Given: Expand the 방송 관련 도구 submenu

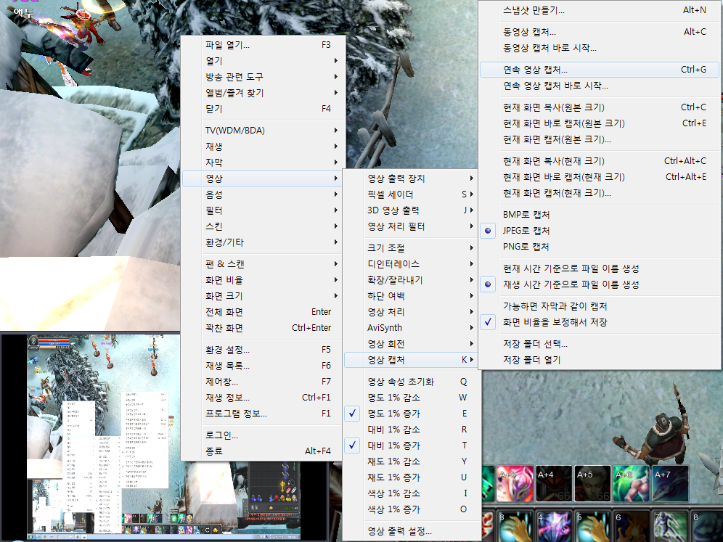Looking at the screenshot, I should coord(262,77).
